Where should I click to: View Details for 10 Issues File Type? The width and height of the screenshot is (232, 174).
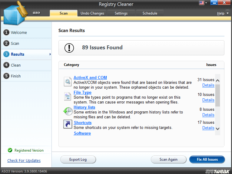(208, 100)
